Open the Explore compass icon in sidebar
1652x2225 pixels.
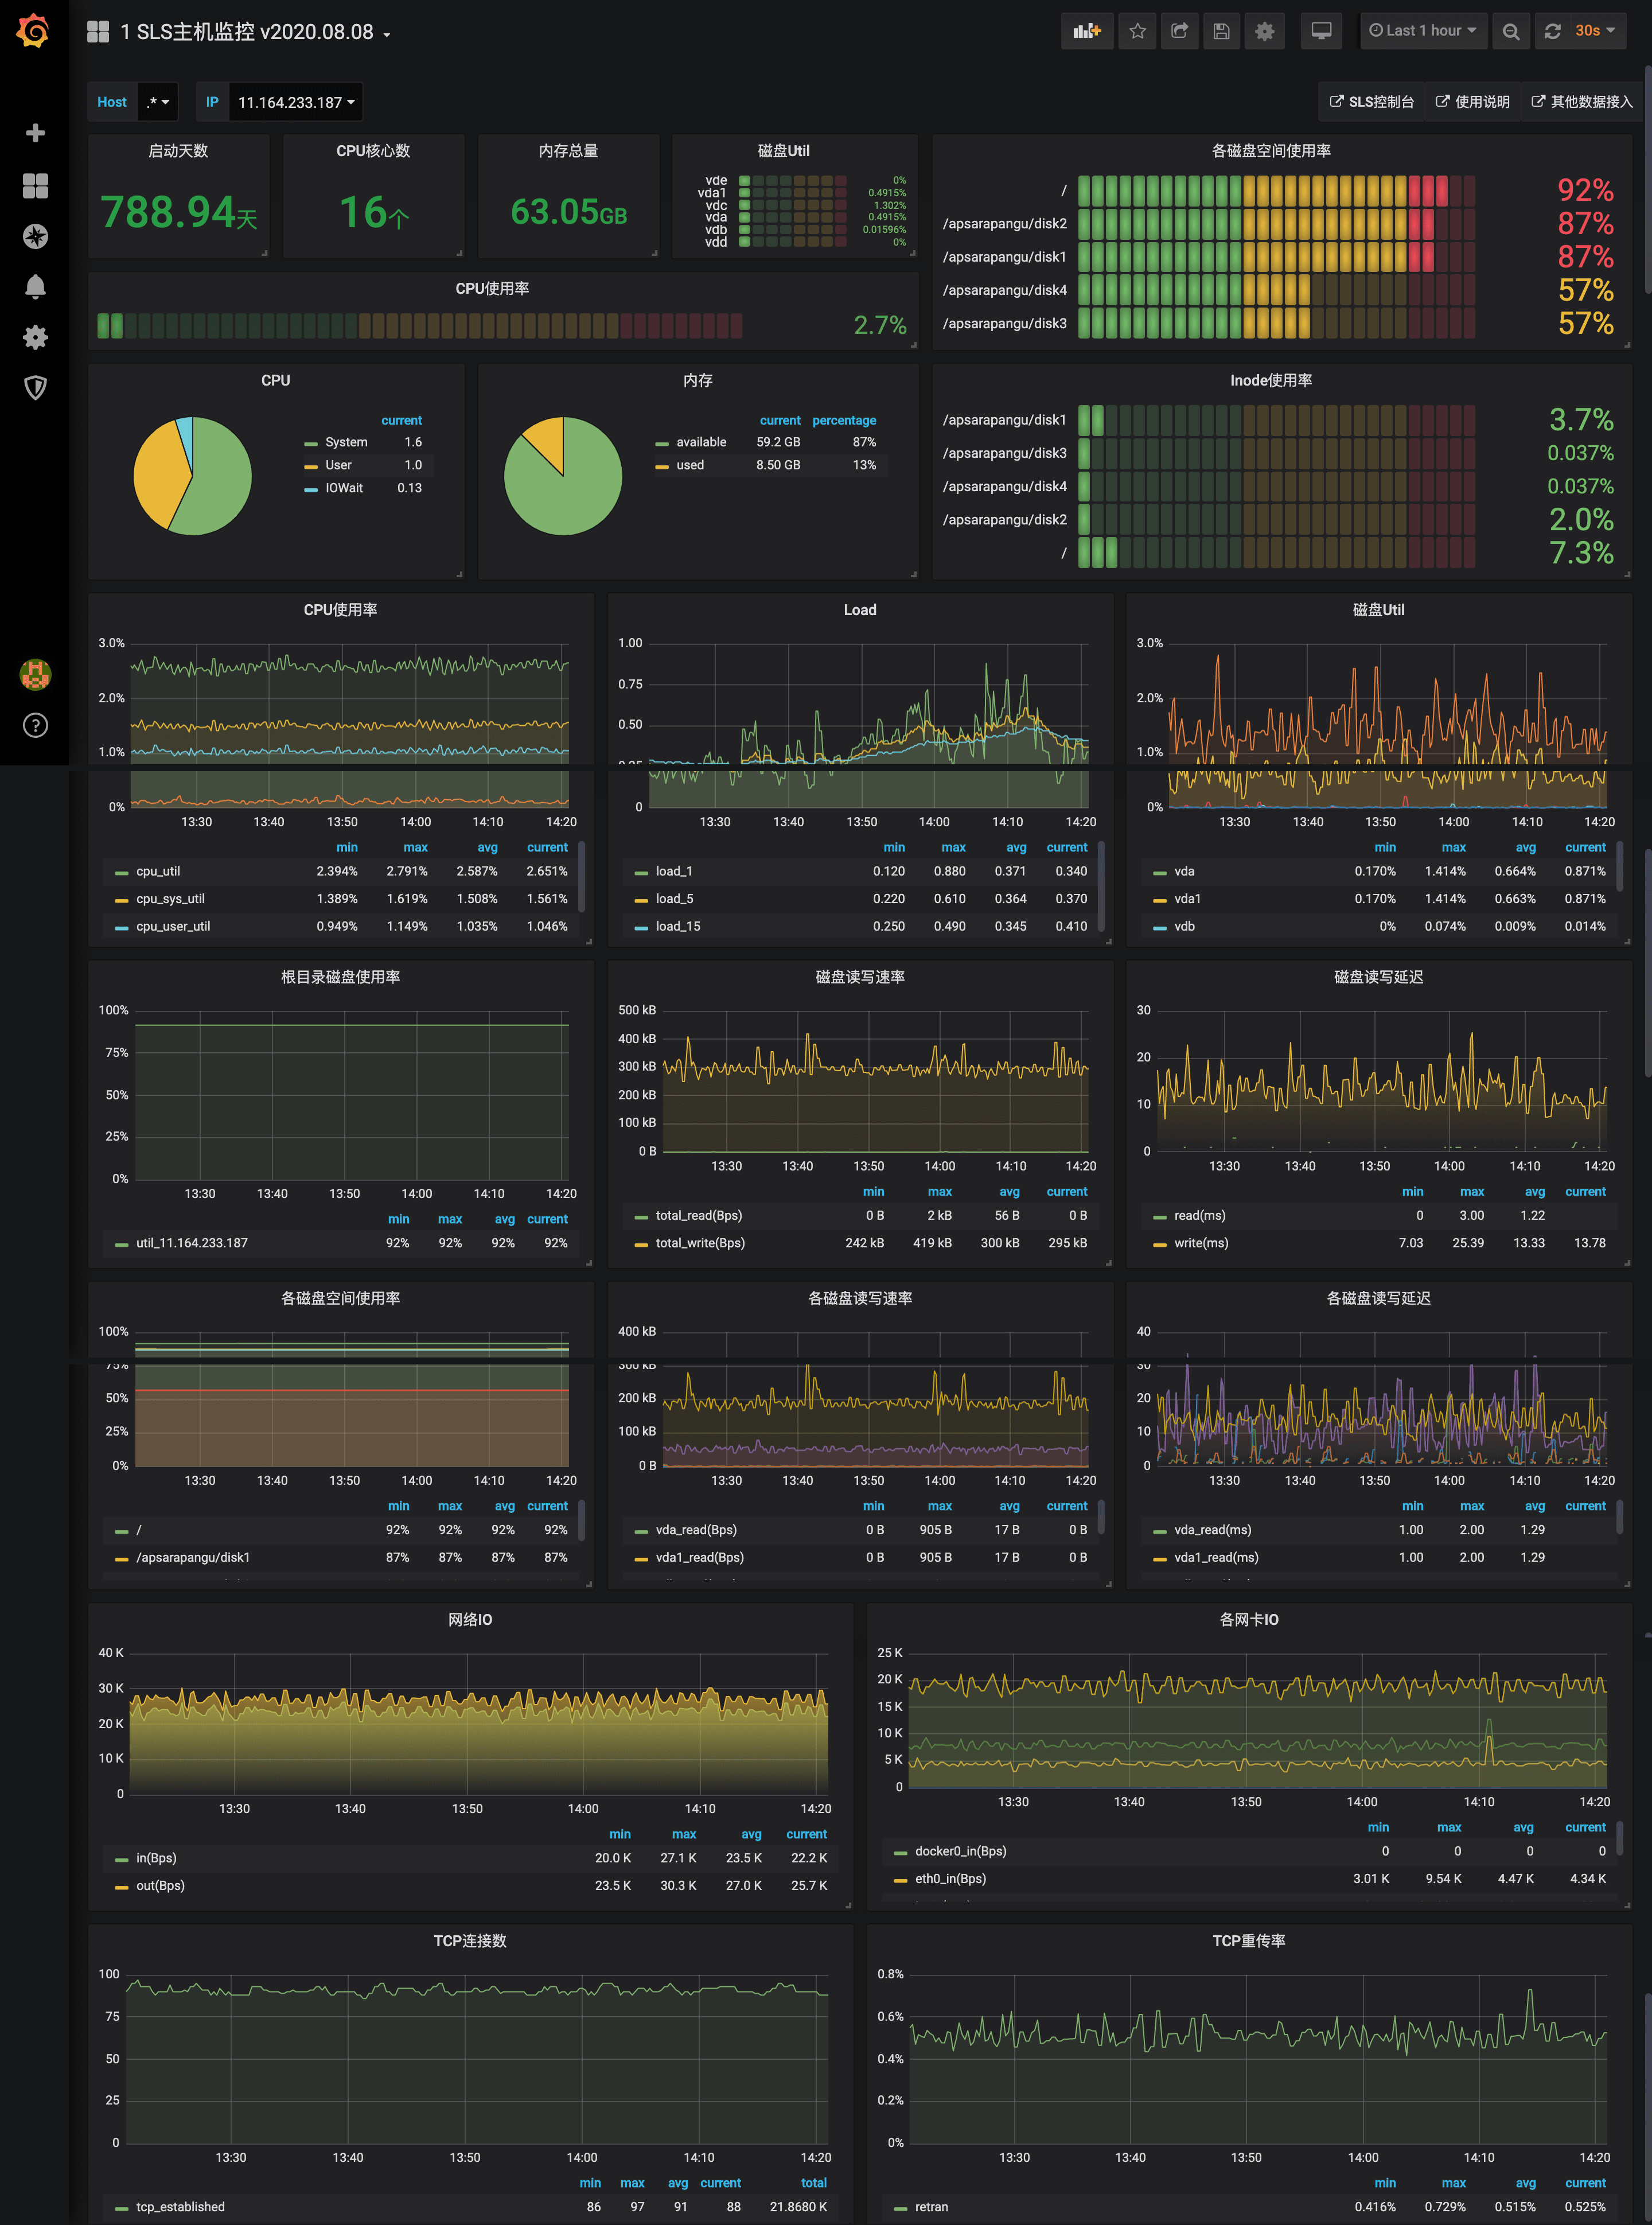[35, 236]
